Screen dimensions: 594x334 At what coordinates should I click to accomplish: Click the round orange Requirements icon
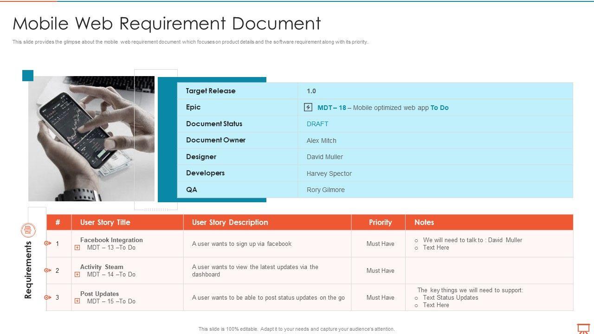(x=28, y=230)
